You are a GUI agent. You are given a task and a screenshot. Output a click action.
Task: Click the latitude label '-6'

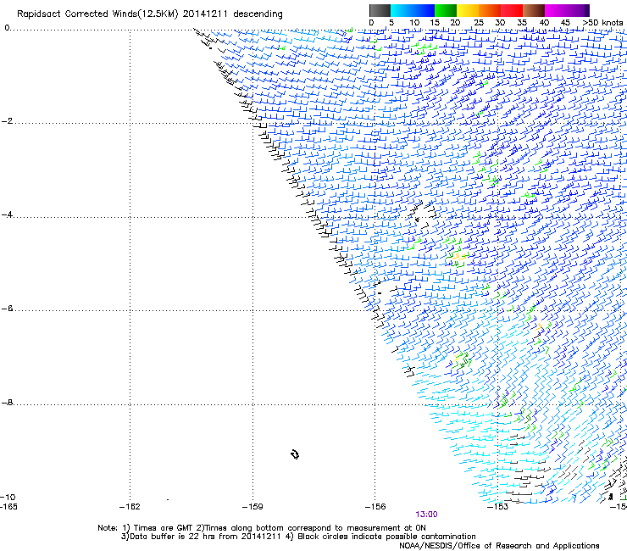[x=8, y=309]
